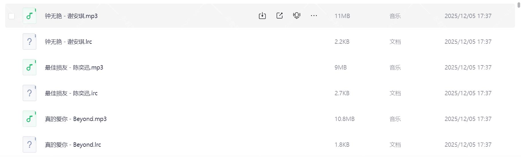Open the lyrics file 钟无艳 - 谢安琪.lrc
The width and height of the screenshot is (521, 157).
[x=68, y=42]
